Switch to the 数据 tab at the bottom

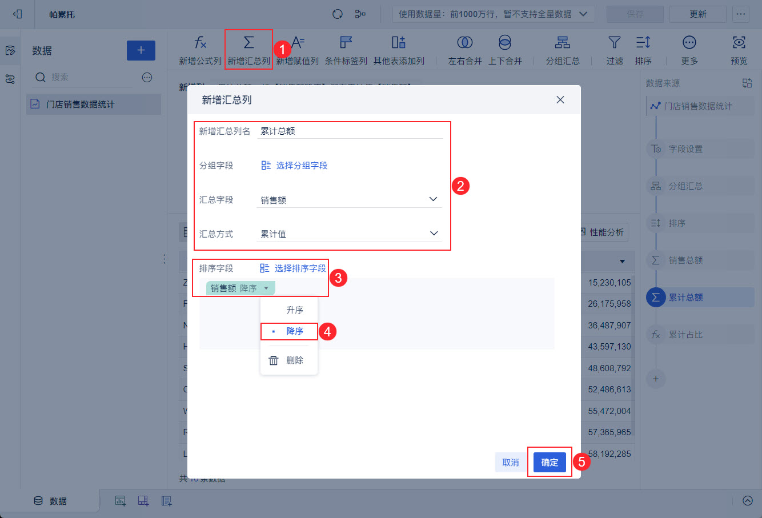click(x=50, y=501)
